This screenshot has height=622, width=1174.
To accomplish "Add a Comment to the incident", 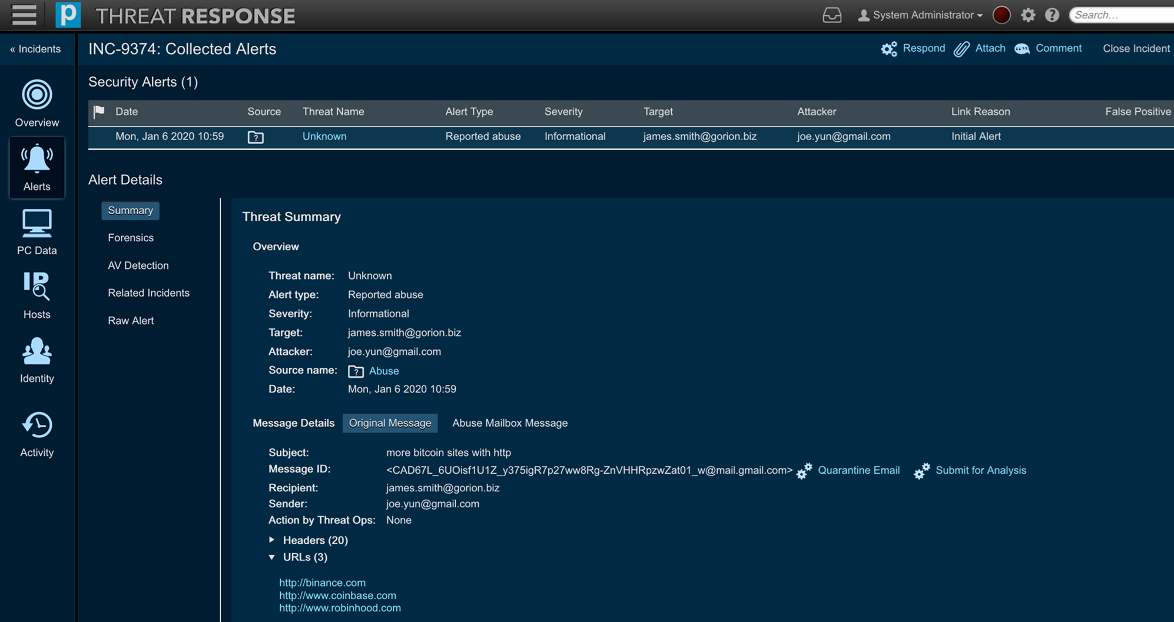I will point(1058,48).
